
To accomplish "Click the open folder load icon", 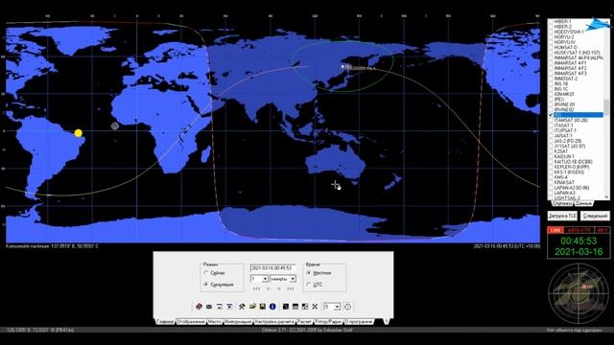I will pyautogui.click(x=253, y=306).
